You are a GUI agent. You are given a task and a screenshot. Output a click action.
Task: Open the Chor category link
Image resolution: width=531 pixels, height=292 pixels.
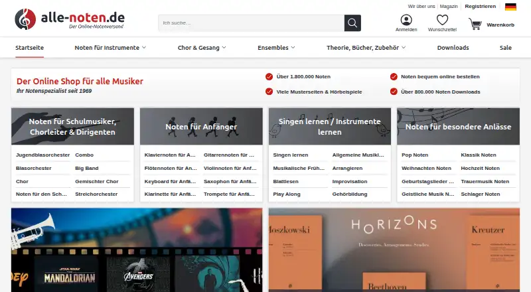click(x=22, y=181)
